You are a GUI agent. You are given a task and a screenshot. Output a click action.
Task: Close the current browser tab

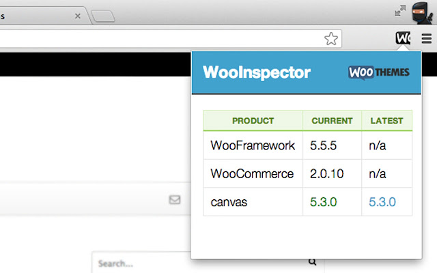click(x=78, y=16)
